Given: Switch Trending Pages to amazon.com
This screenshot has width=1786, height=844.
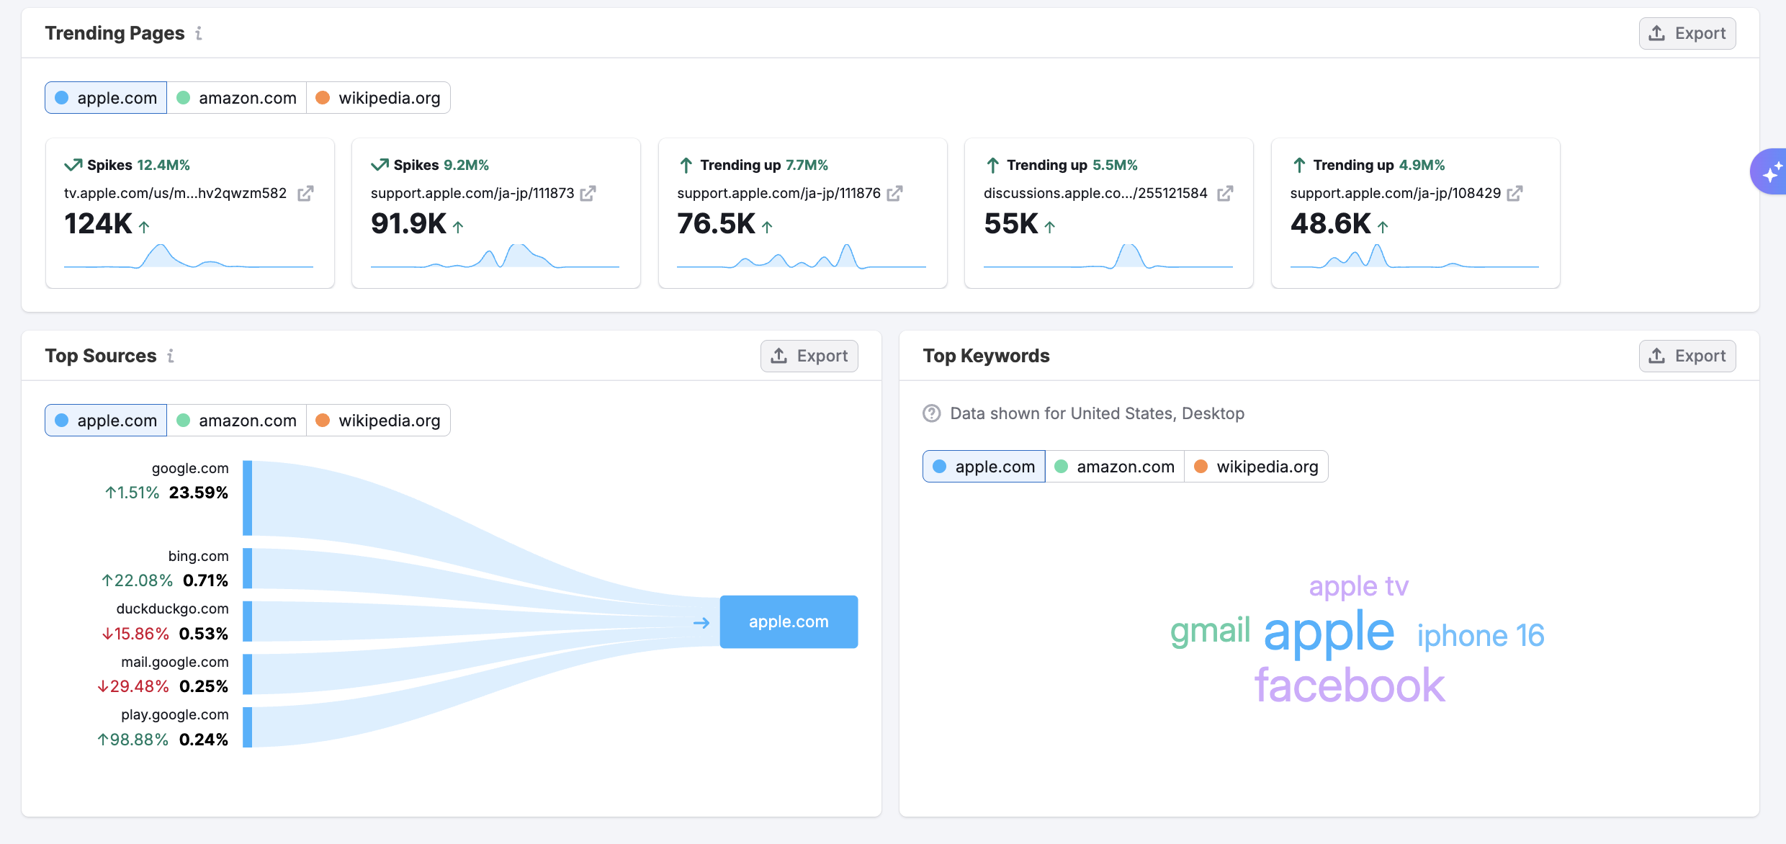Looking at the screenshot, I should [x=237, y=98].
